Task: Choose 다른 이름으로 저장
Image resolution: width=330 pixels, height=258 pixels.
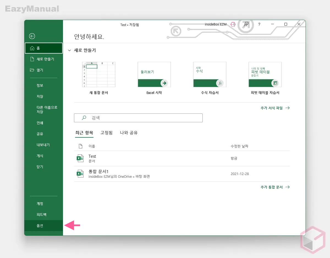Action: coord(44,110)
